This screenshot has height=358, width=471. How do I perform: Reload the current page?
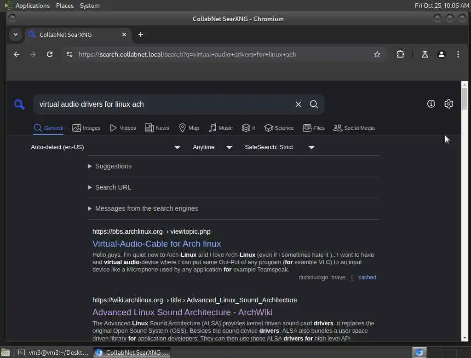click(50, 54)
